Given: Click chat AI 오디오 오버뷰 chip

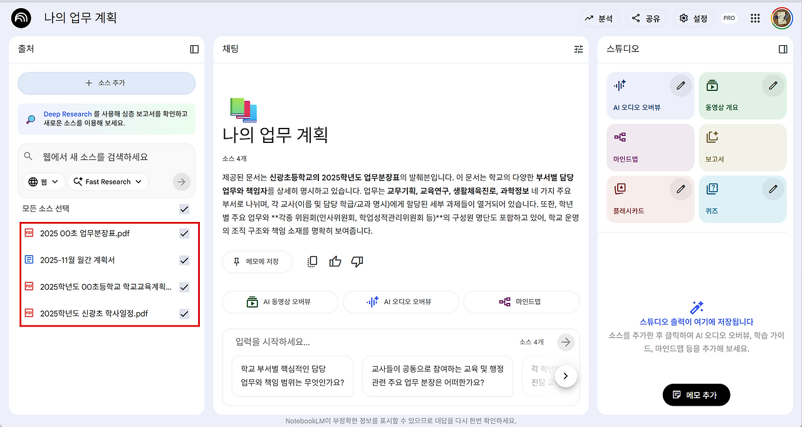Looking at the screenshot, I should point(400,302).
